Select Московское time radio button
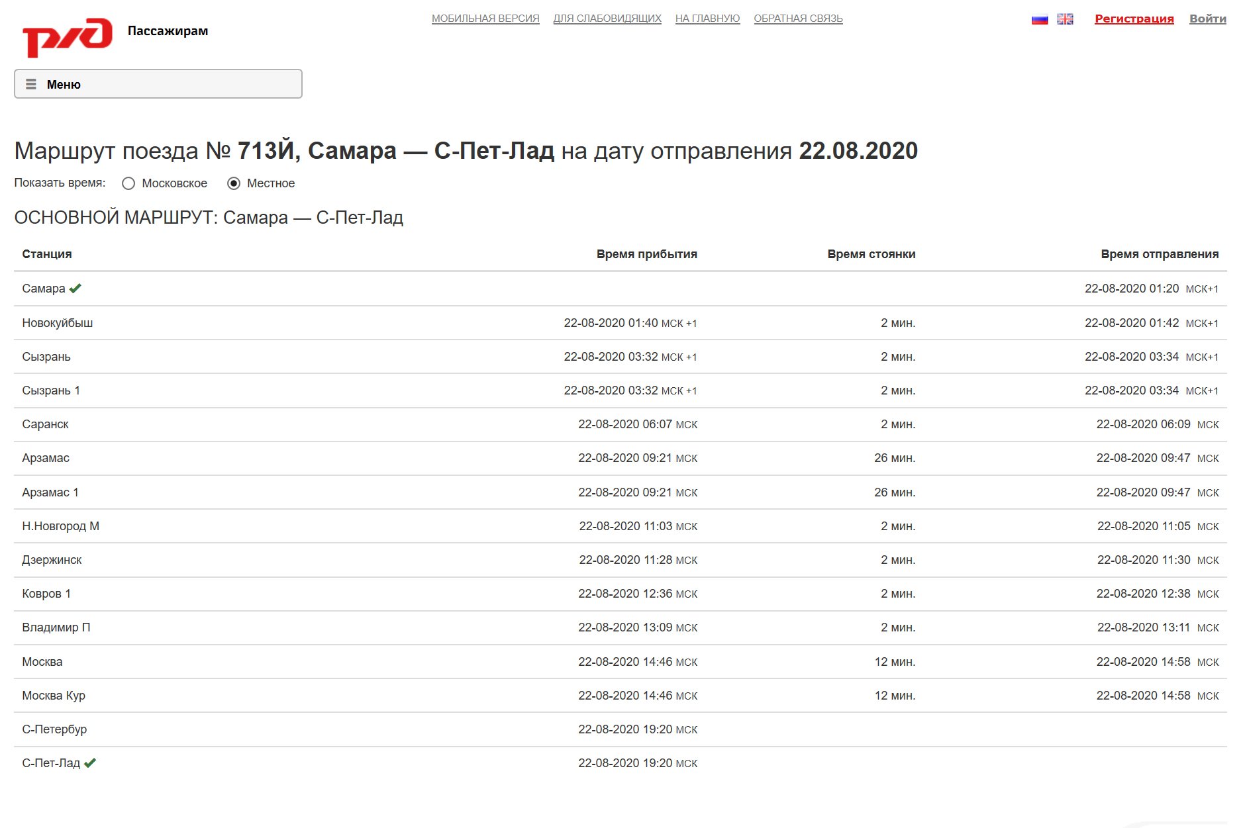This screenshot has height=828, width=1243. (128, 183)
